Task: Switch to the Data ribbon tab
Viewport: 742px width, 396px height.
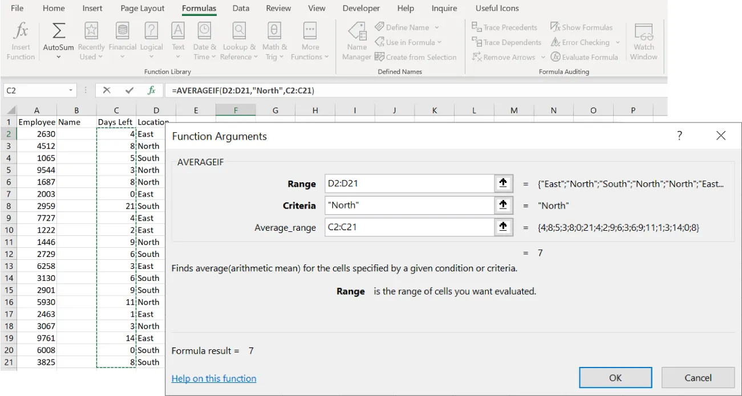Action: pyautogui.click(x=241, y=8)
